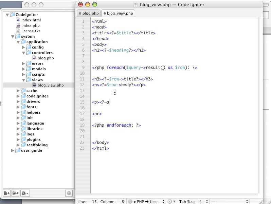Image resolution: width=271 pixels, height=204 pixels.
Task: Click the window resize grip at bottom right
Action: point(260,202)
